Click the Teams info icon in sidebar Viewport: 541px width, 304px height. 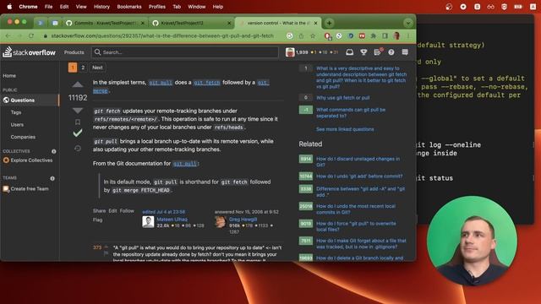pyautogui.click(x=52, y=178)
